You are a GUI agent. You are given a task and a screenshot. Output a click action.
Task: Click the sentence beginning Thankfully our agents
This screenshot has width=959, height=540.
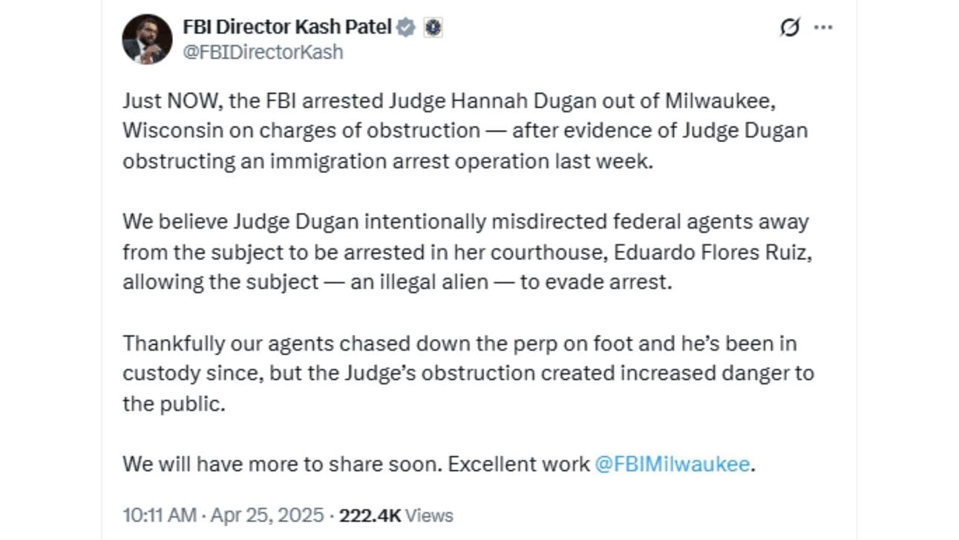[468, 374]
